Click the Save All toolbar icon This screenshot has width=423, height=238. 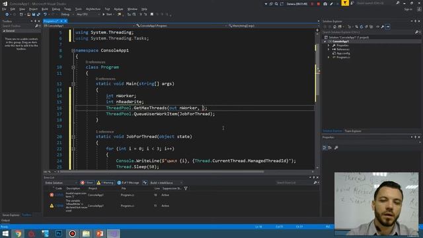coord(38,15)
